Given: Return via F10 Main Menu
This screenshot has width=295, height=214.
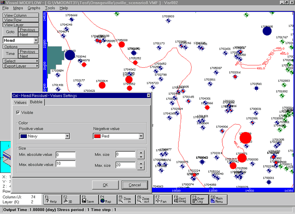Looking at the screenshot, I should pyautogui.click(x=218, y=199).
